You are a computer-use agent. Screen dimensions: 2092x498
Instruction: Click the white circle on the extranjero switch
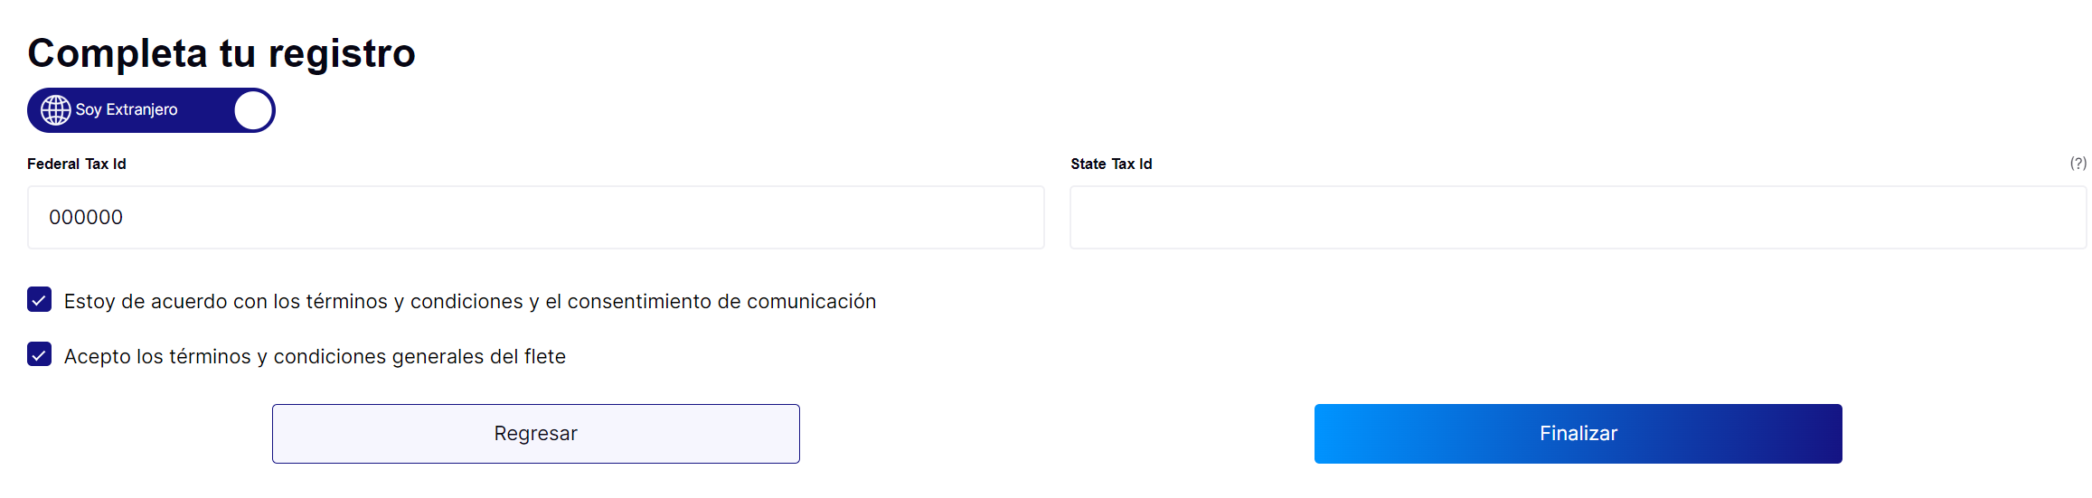253,110
